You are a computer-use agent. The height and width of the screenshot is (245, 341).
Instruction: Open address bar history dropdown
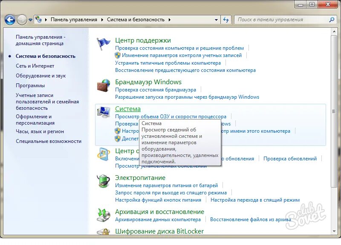216,20
